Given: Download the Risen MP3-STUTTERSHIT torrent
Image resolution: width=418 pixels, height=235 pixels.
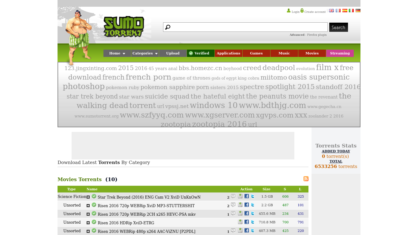Looking at the screenshot, I should (240, 205).
